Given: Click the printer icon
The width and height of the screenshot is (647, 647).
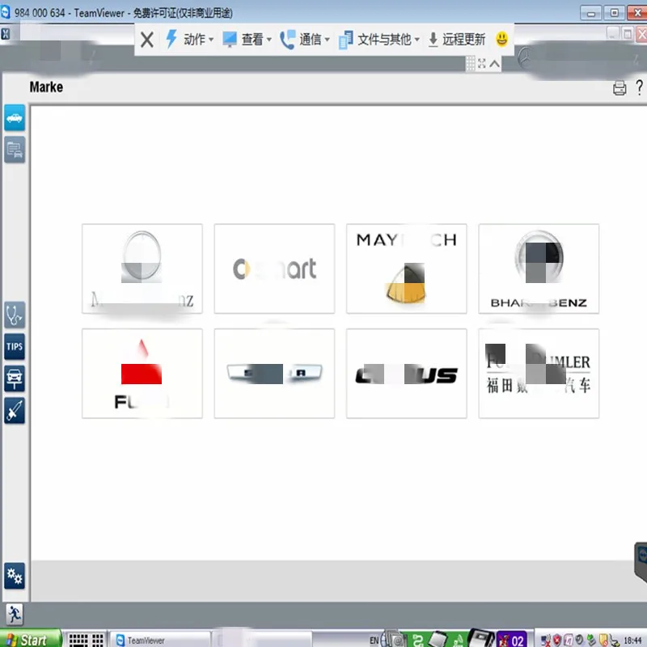Looking at the screenshot, I should pos(619,88).
